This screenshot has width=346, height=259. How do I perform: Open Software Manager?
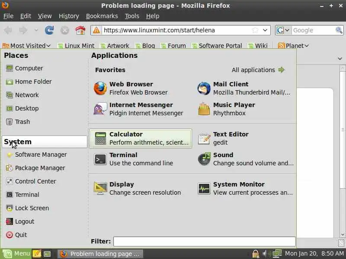click(x=36, y=155)
